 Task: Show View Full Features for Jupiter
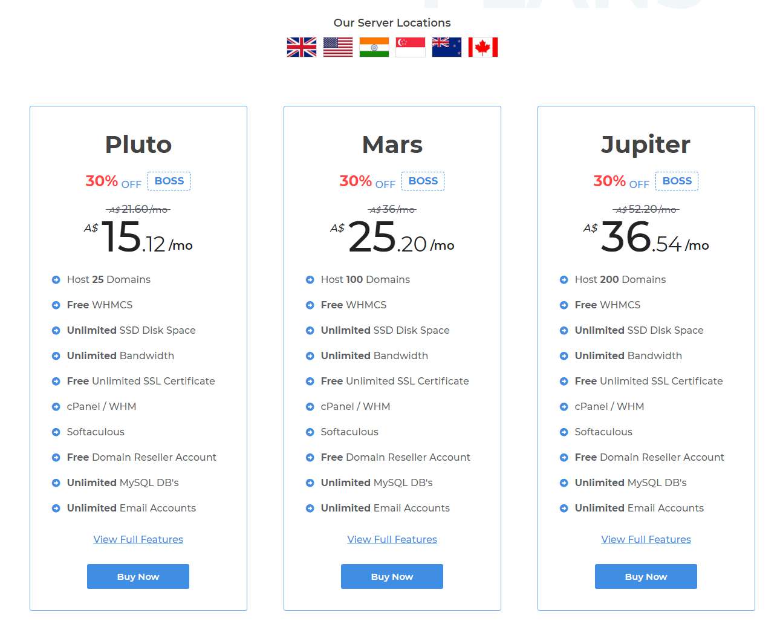(646, 539)
